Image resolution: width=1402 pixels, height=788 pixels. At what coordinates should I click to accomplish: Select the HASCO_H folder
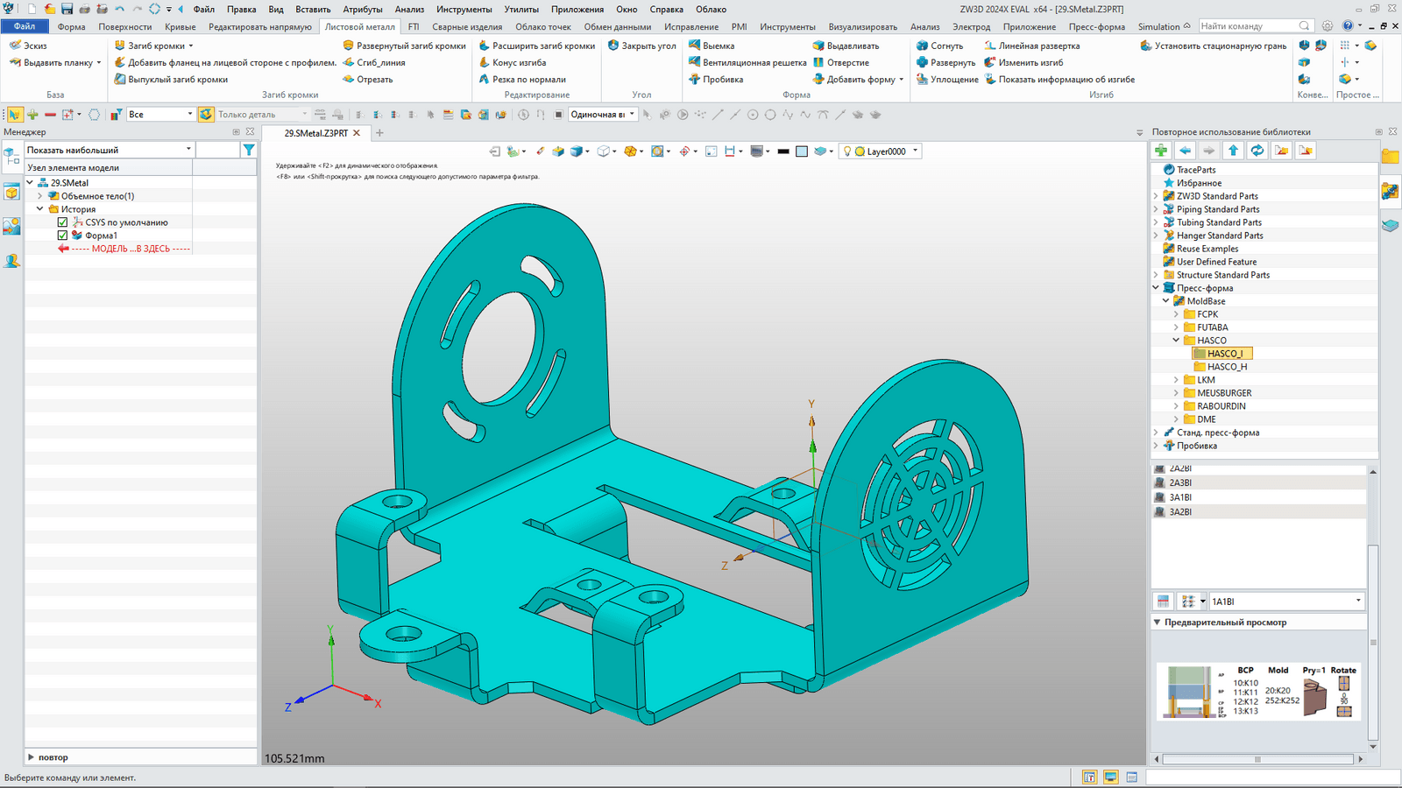pyautogui.click(x=1227, y=367)
